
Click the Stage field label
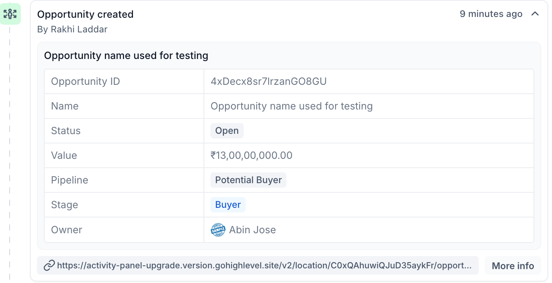[65, 205]
